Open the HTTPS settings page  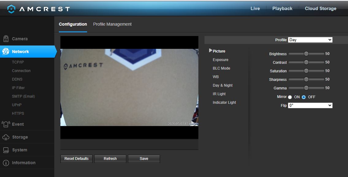(18, 113)
